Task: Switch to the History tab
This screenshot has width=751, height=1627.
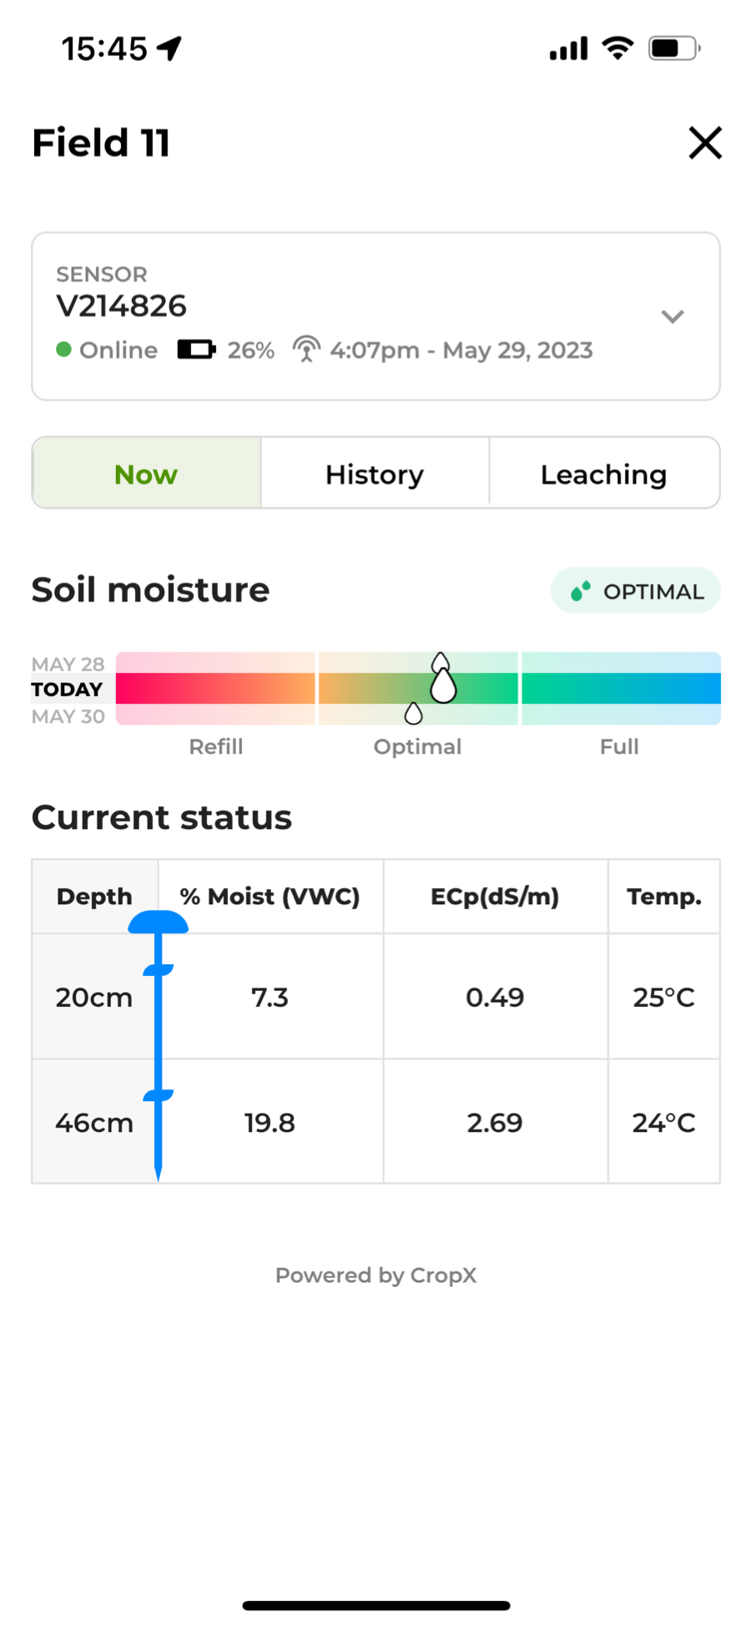Action: coord(375,473)
